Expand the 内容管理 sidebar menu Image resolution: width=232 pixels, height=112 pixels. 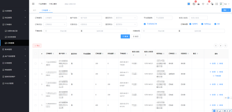[x=14, y=11]
